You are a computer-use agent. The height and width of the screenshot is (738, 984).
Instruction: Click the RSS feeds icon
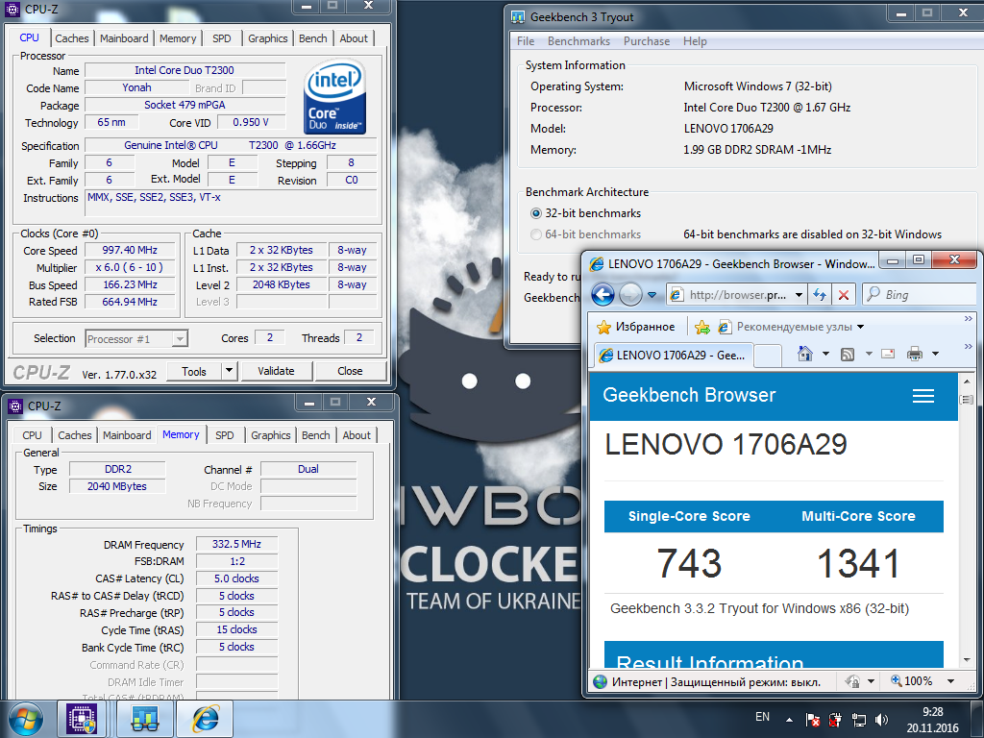tap(848, 355)
